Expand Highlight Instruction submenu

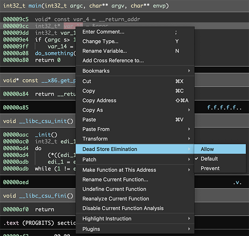click(135, 218)
